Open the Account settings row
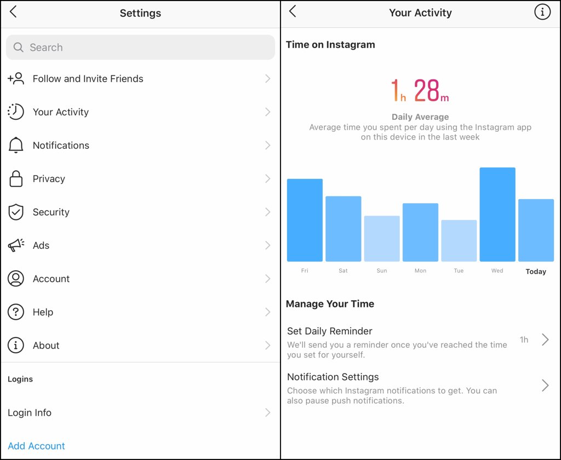This screenshot has width=561, height=460. pyautogui.click(x=51, y=279)
